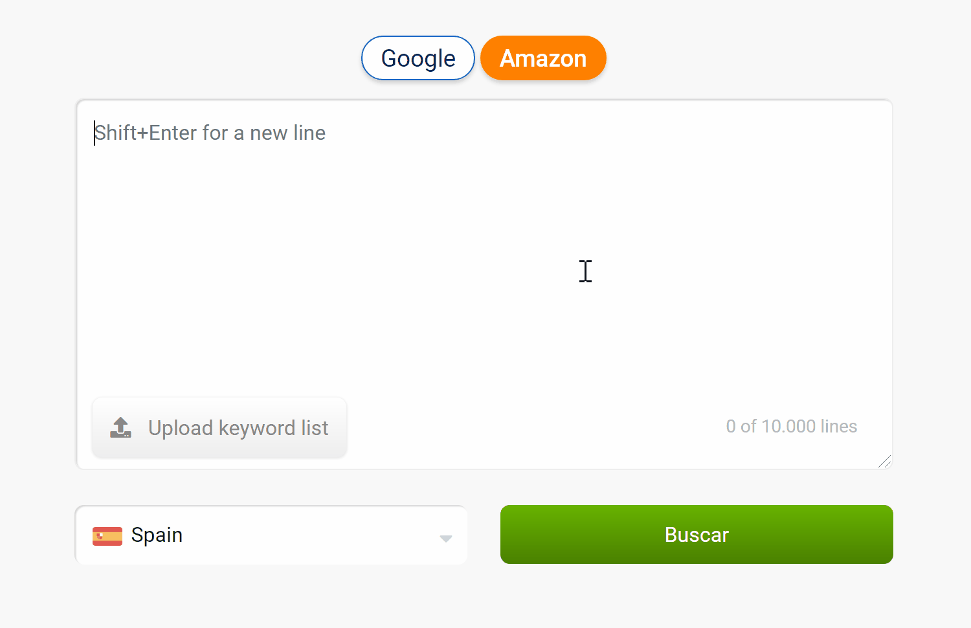Switch to the Google search tab
The width and height of the screenshot is (971, 628).
click(418, 58)
